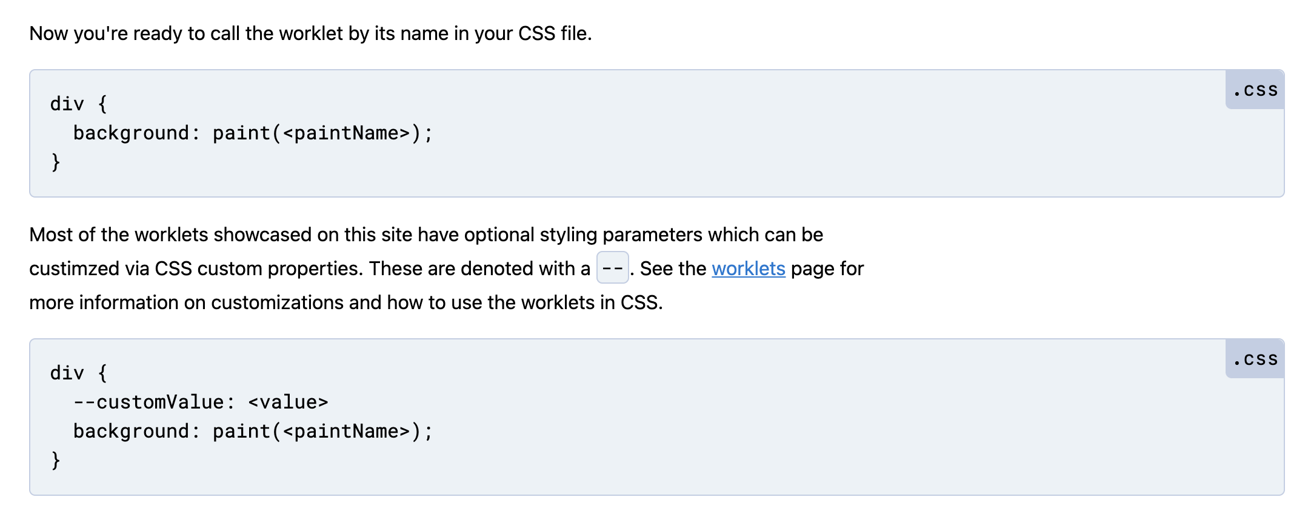Click 'background' property in second code block

click(x=131, y=431)
